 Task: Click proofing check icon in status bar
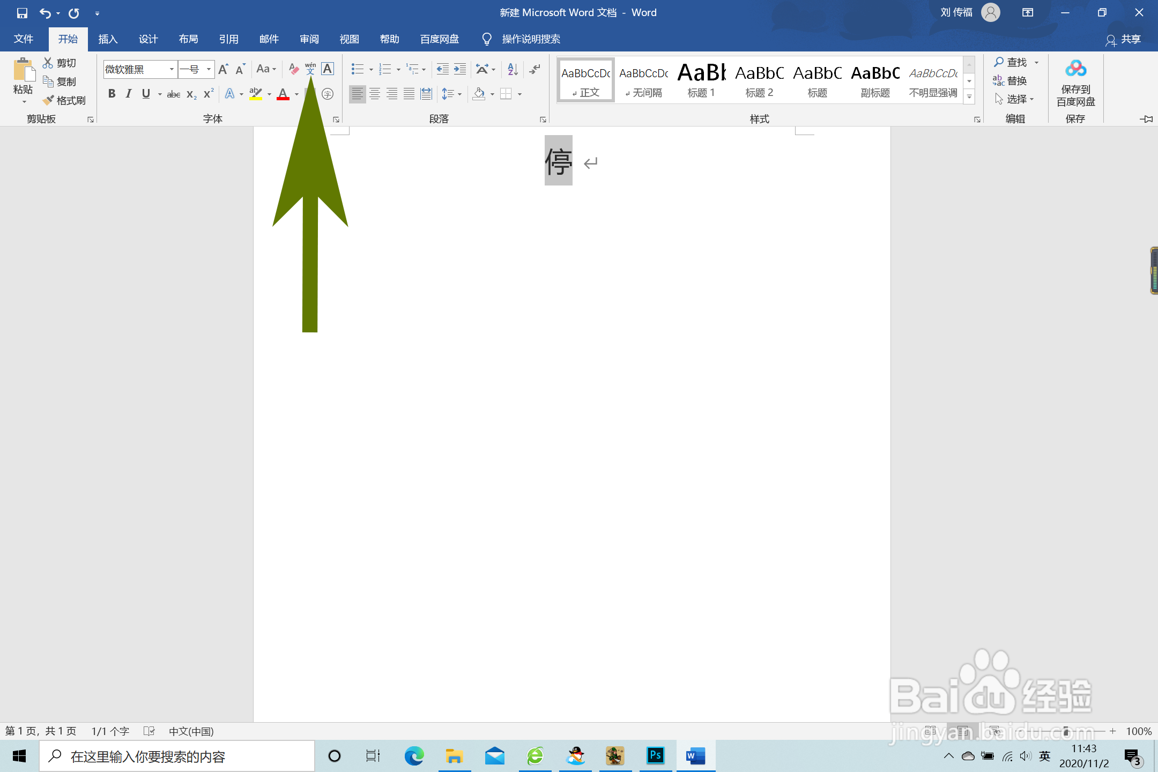(x=150, y=731)
